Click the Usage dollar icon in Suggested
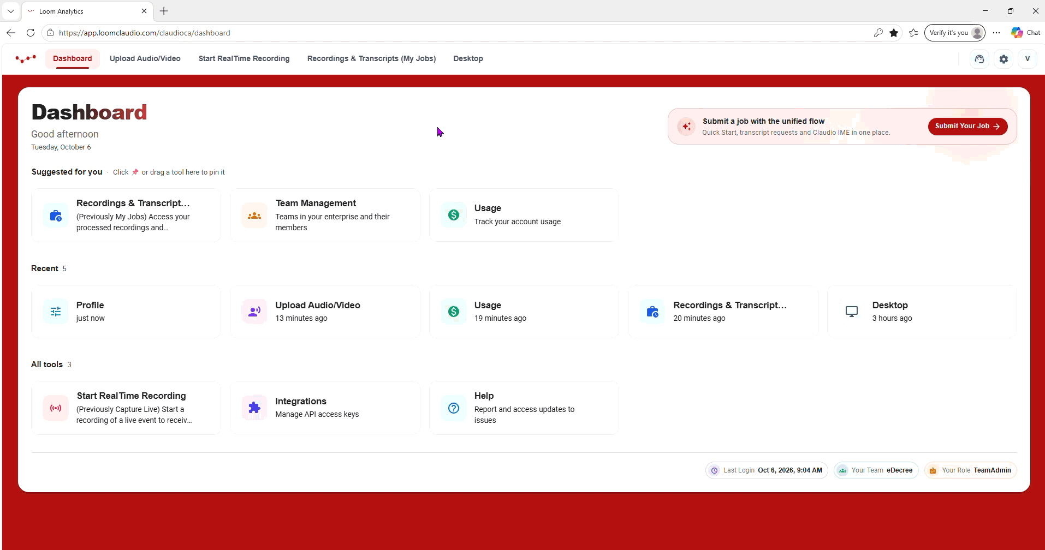This screenshot has height=550, width=1045. point(454,215)
